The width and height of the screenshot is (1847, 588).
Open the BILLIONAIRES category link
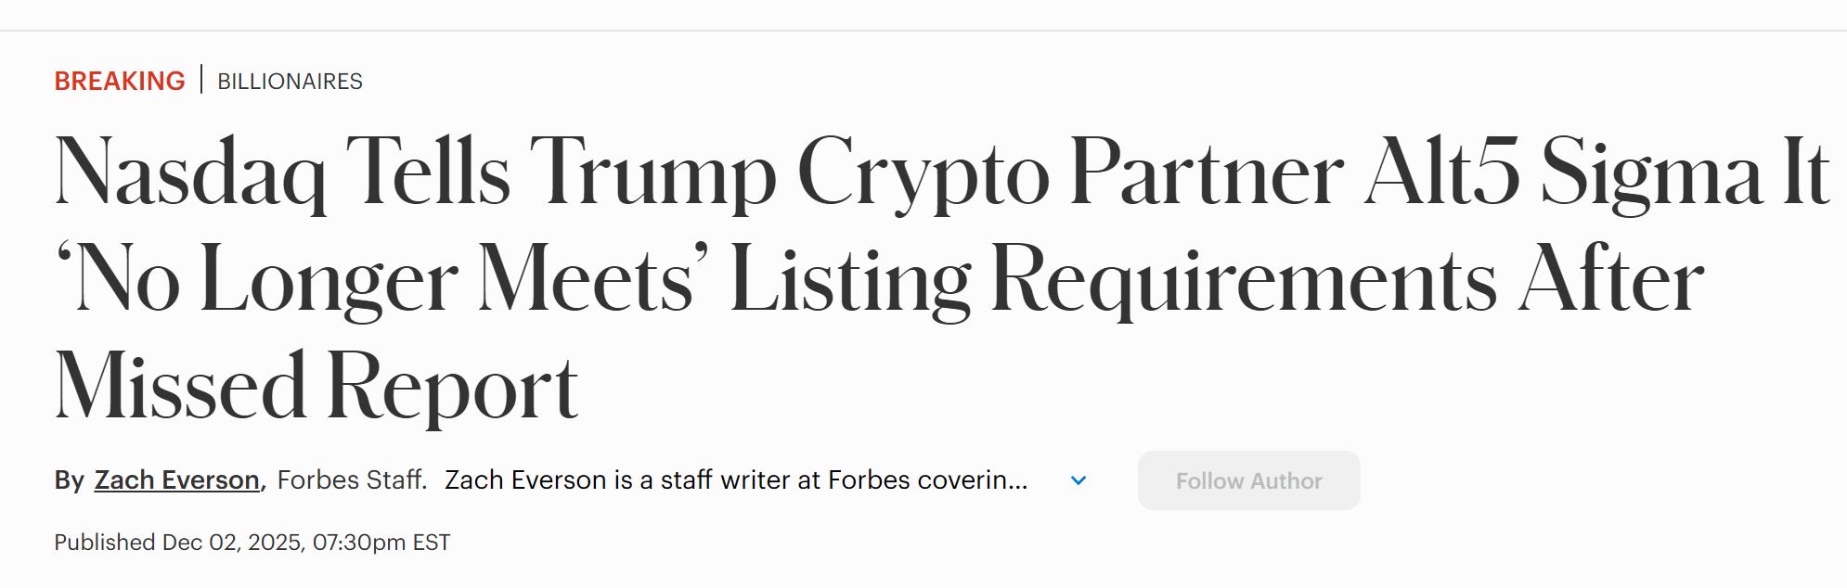290,82
